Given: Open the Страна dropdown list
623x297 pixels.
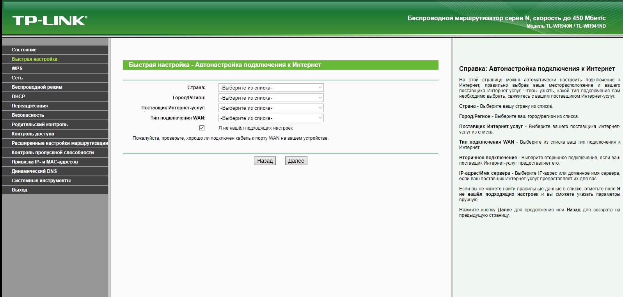Looking at the screenshot, I should pyautogui.click(x=271, y=88).
